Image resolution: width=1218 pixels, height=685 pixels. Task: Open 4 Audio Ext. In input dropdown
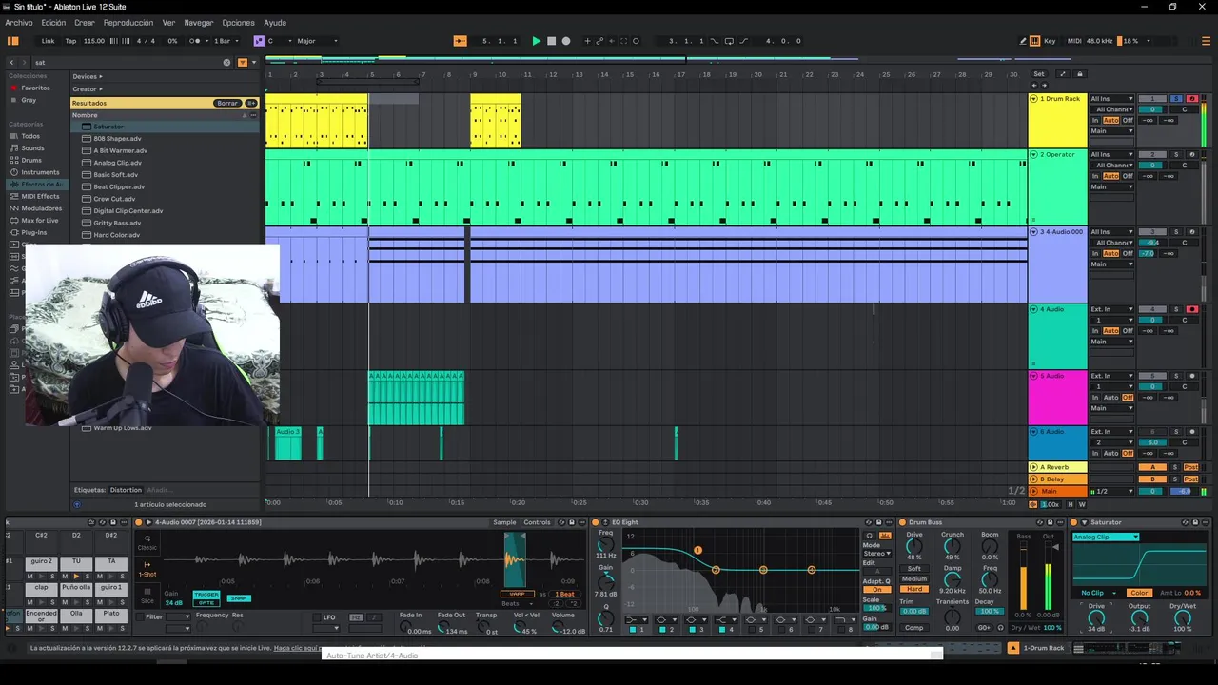coord(1111,309)
